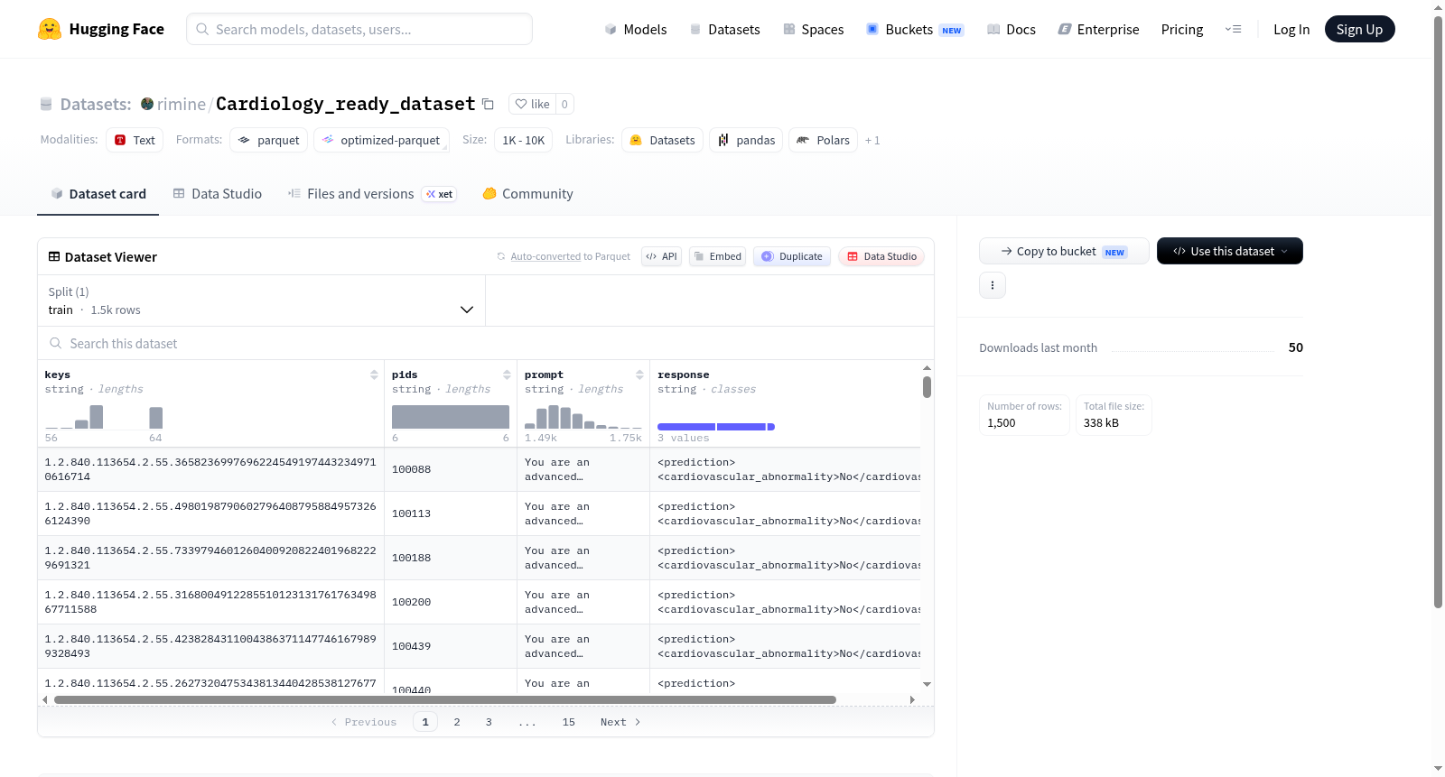Click the Duplicate button
The width and height of the screenshot is (1445, 777).
(791, 256)
